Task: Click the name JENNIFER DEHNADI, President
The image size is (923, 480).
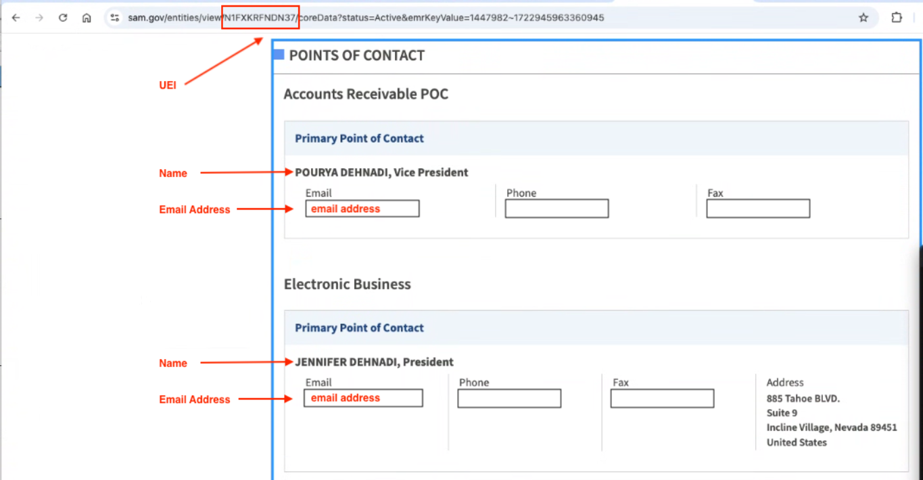Action: point(374,362)
